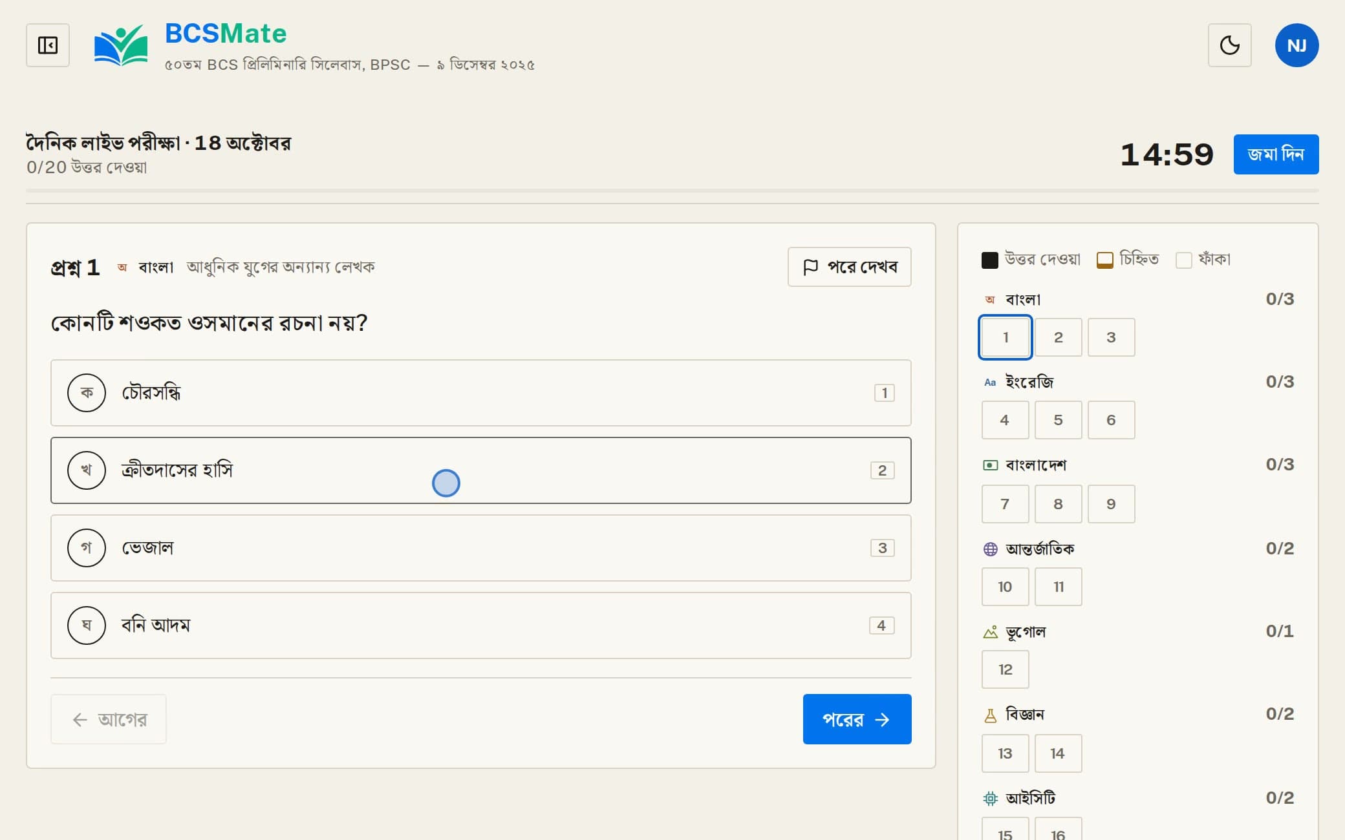The height and width of the screenshot is (840, 1345).
Task: Click the আইসিটি section chip icon
Action: (x=990, y=799)
